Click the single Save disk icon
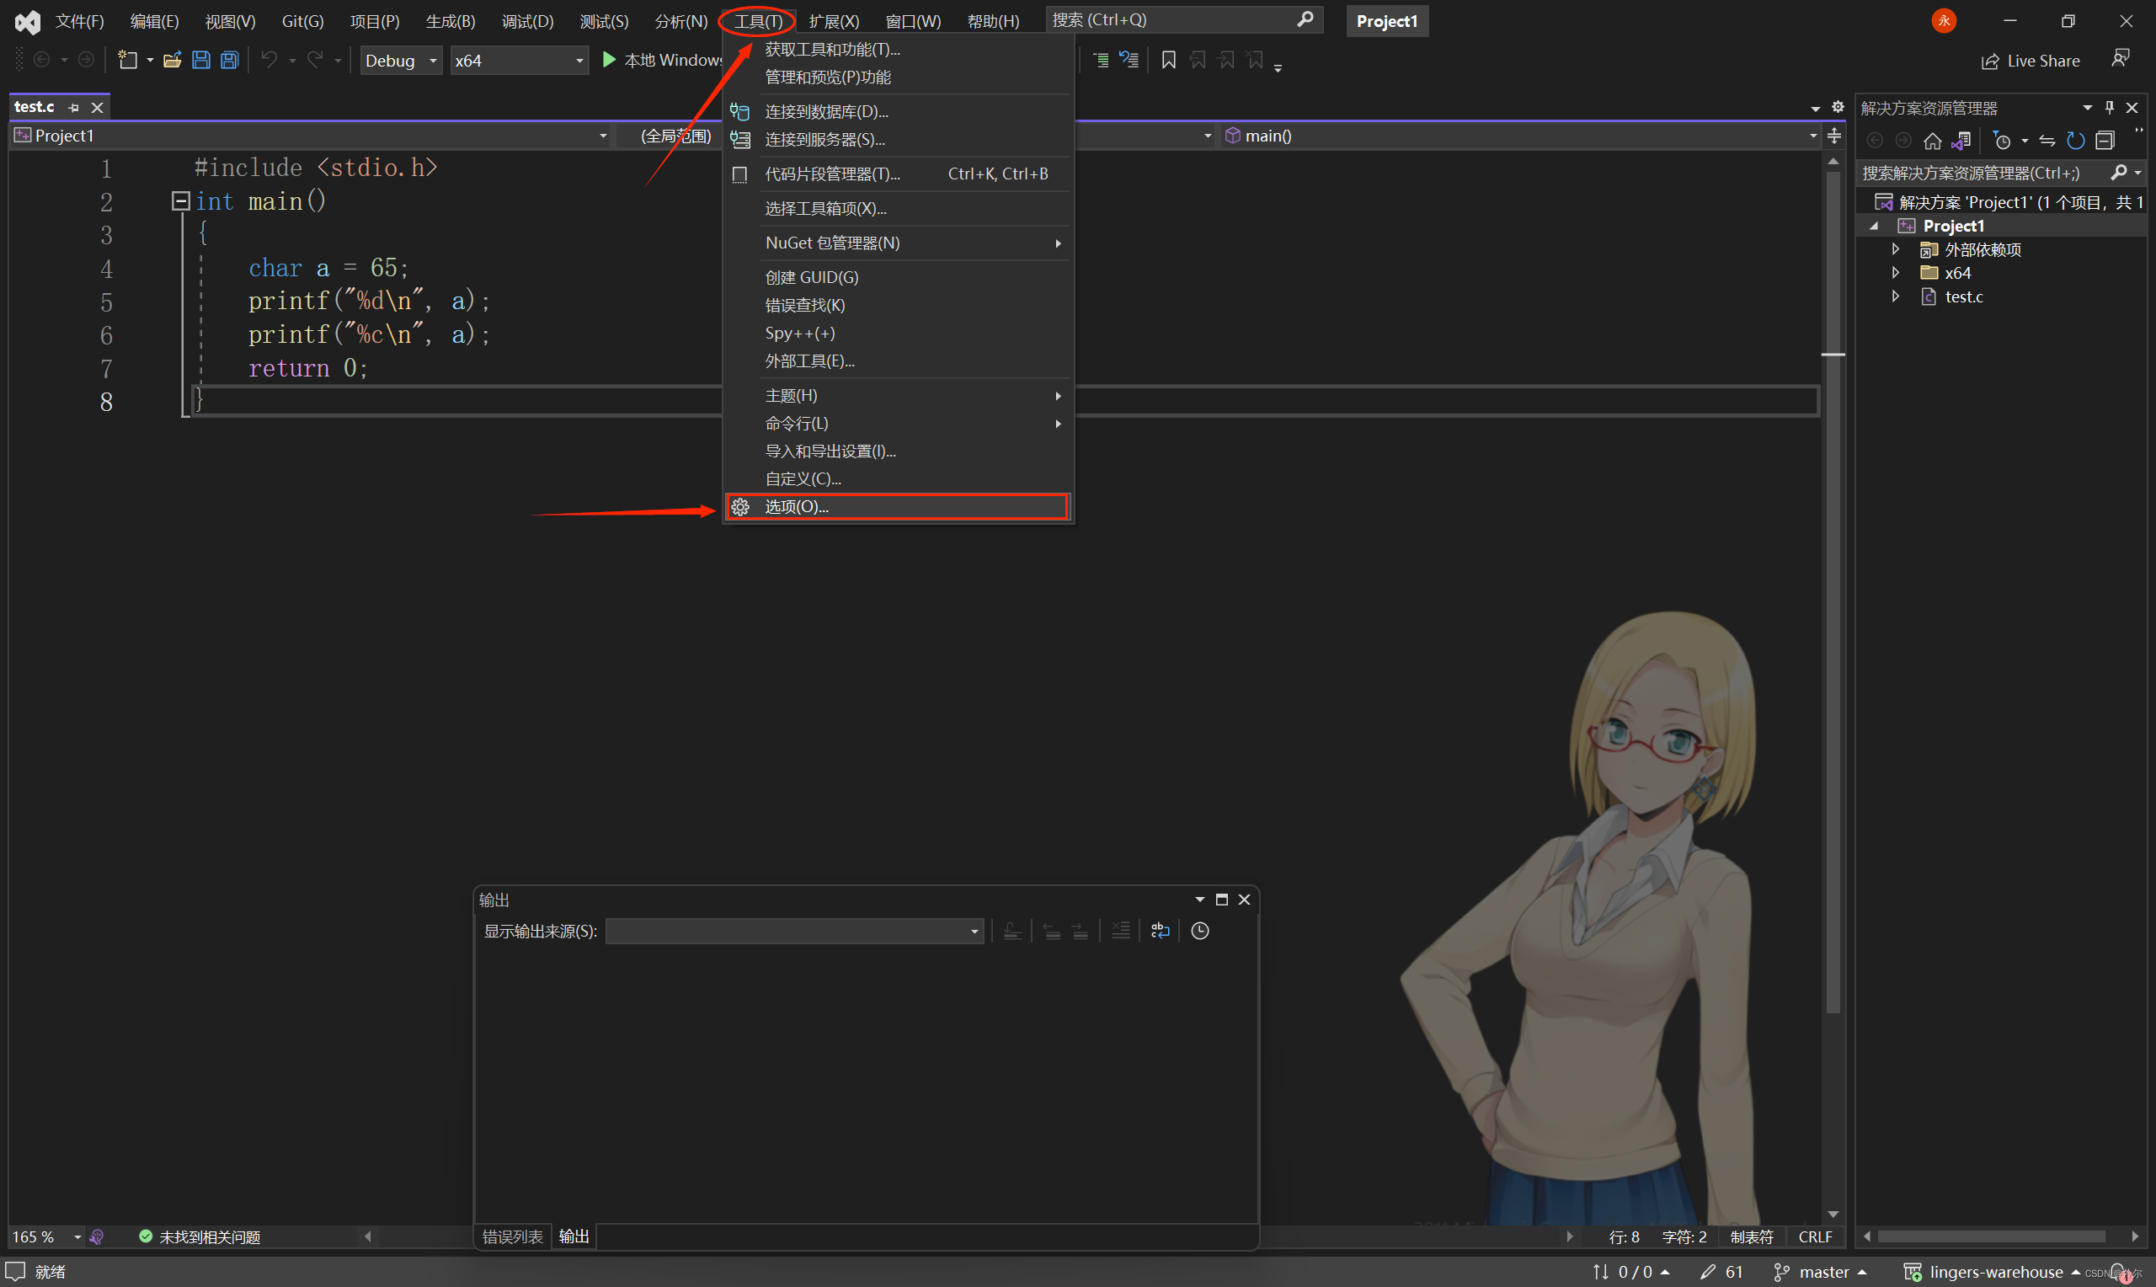The height and width of the screenshot is (1287, 2156). tap(201, 60)
